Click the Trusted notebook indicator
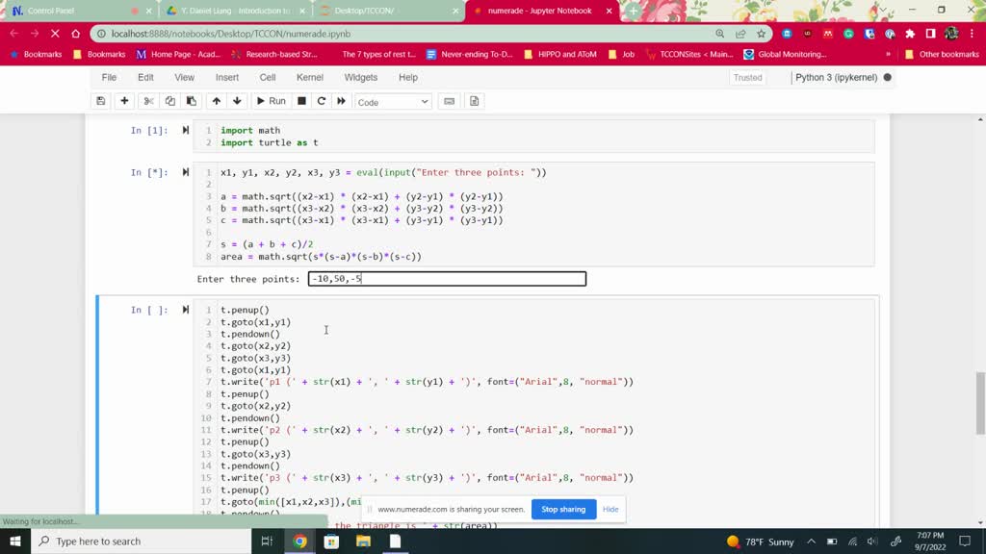The height and width of the screenshot is (554, 986). pyautogui.click(x=748, y=77)
